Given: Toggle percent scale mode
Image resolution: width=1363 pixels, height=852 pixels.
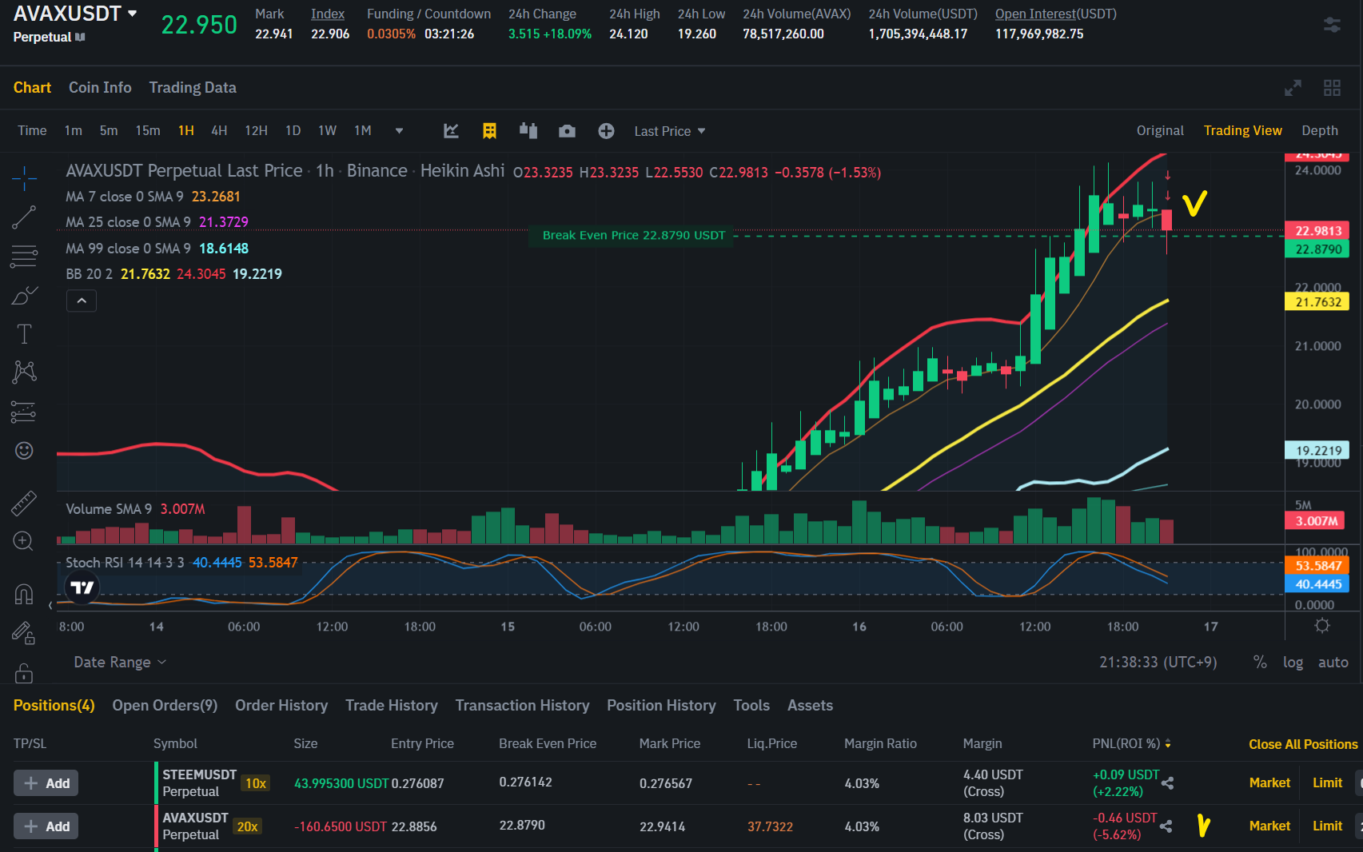Looking at the screenshot, I should (x=1260, y=662).
